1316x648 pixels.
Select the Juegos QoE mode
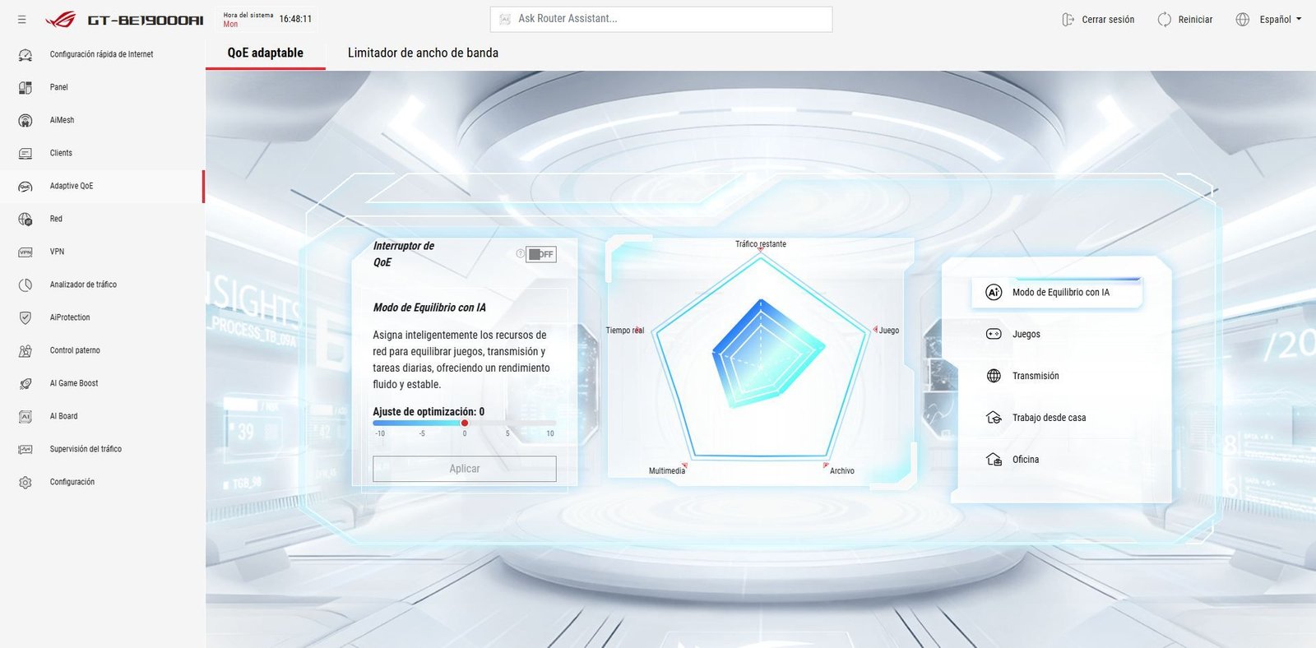(1026, 334)
